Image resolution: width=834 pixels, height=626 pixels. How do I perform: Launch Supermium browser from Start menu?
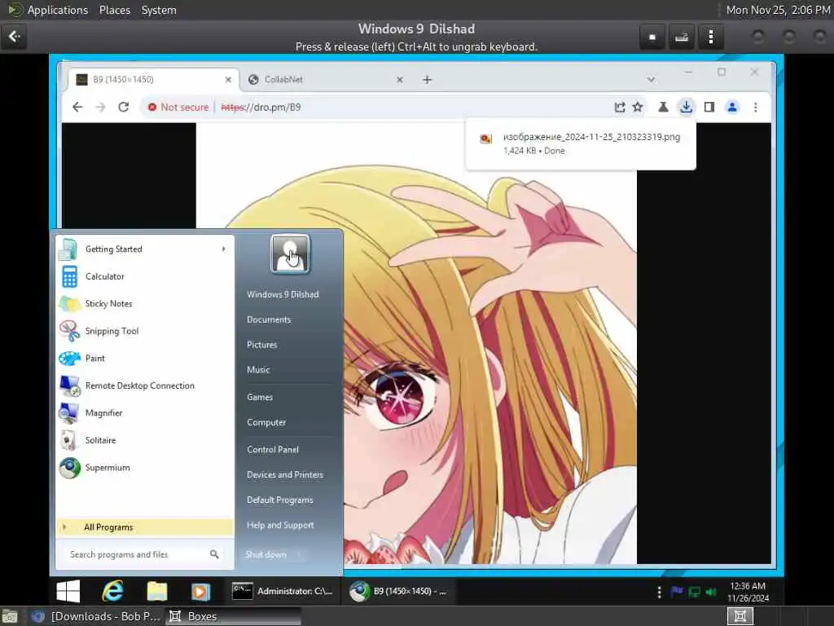point(143,468)
